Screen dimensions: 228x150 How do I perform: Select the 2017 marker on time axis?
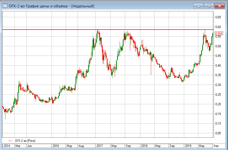(x=99, y=146)
